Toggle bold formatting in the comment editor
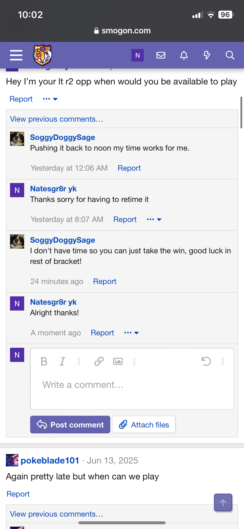This screenshot has width=244, height=529. click(44, 361)
